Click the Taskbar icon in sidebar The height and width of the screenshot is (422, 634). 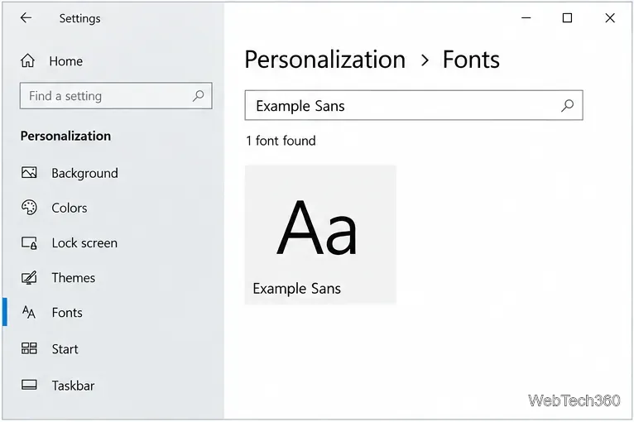click(29, 385)
